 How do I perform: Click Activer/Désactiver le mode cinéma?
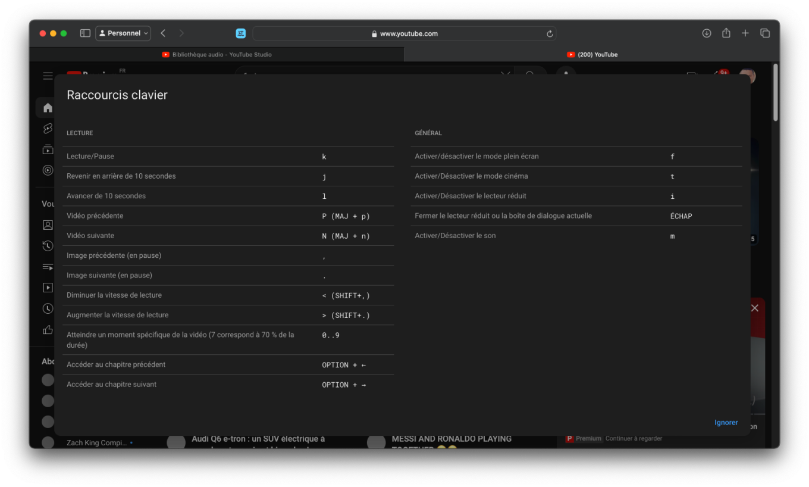click(576, 176)
